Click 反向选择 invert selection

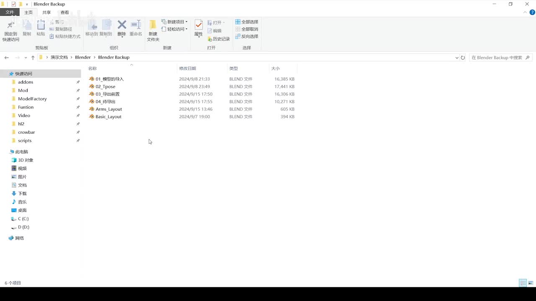[247, 36]
